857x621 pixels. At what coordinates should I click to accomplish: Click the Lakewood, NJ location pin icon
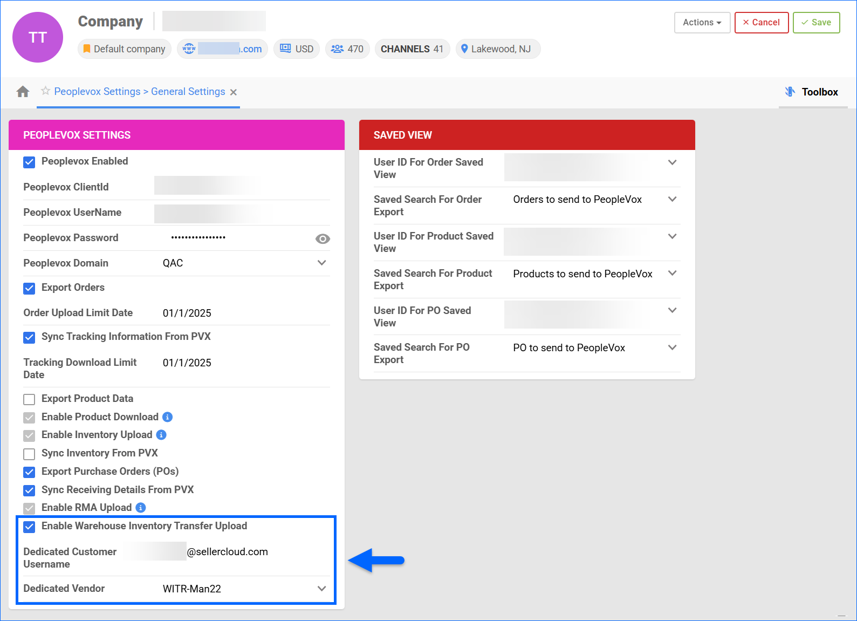(x=464, y=49)
